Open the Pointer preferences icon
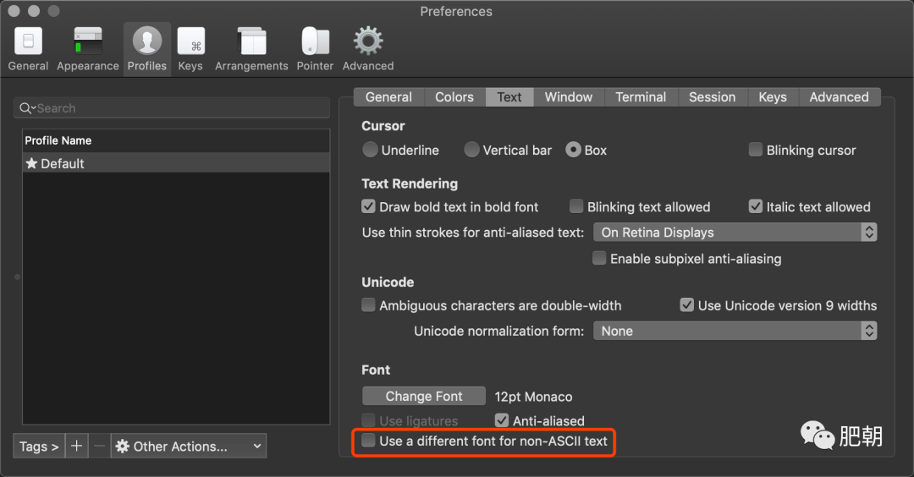914x477 pixels. [315, 41]
